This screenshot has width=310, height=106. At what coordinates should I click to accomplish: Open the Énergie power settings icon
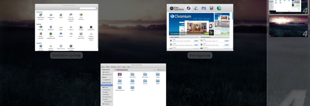81,27
